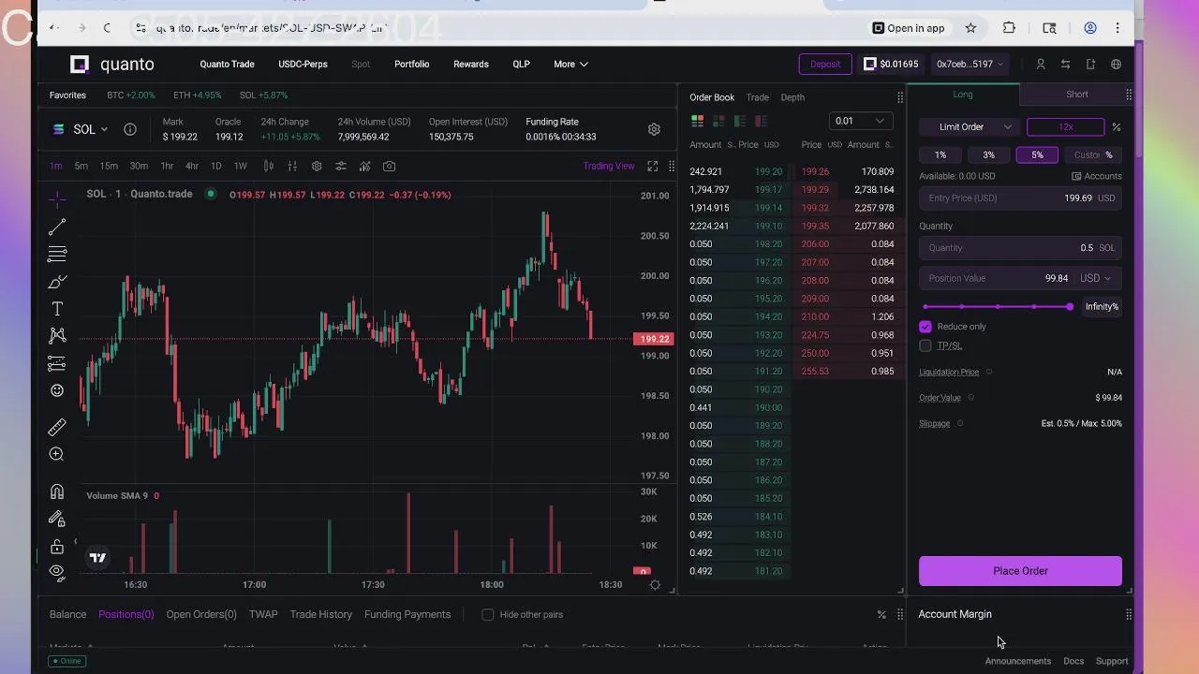Click the Quantity input field
Viewport: 1199px width, 674px height.
[1020, 248]
